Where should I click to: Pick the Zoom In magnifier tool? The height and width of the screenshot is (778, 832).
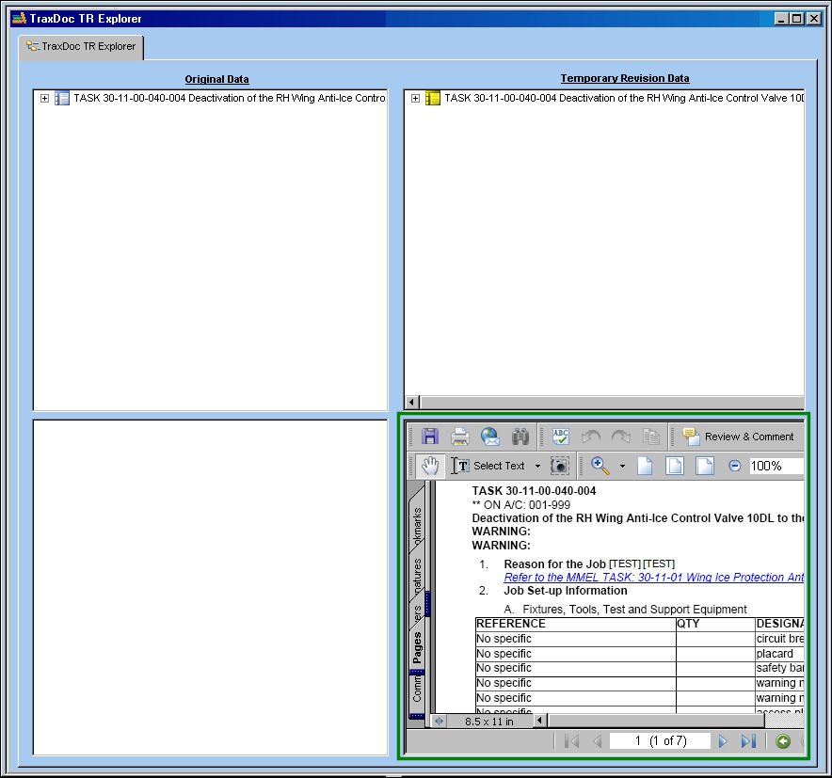pos(600,466)
